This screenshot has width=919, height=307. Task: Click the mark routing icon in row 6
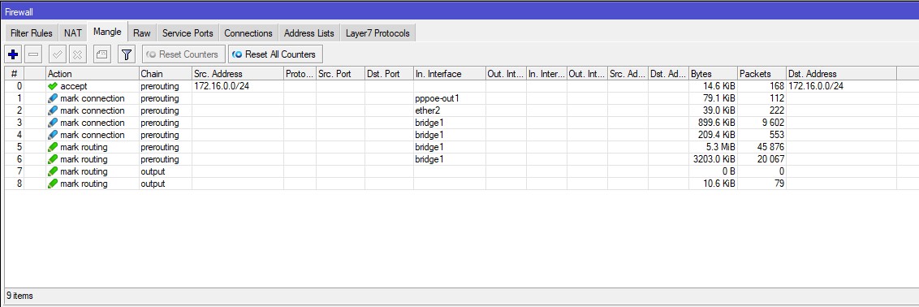point(53,159)
